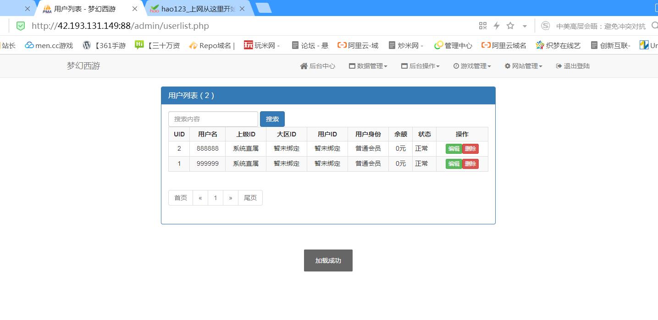This screenshot has width=658, height=320.
Task: Open the WordPress bookmark 【361手游
Action: point(104,45)
